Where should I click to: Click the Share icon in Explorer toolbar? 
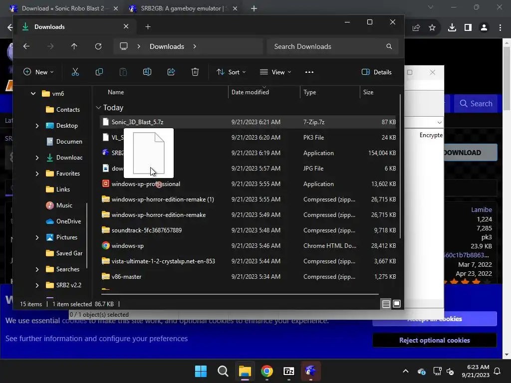coord(171,72)
